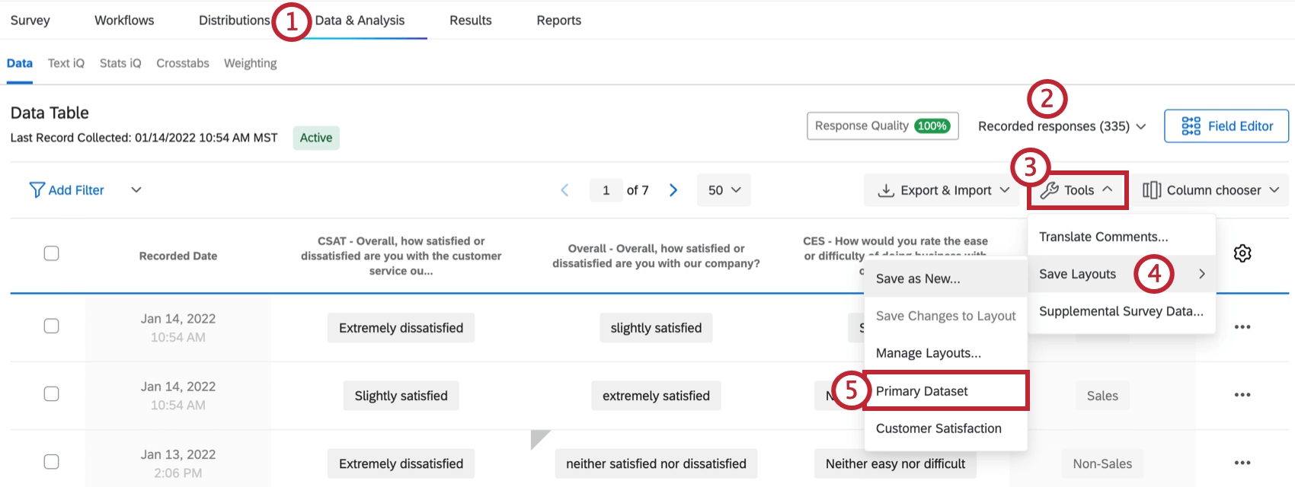This screenshot has height=487, width=1295.
Task: Click the Add Filter funnel icon
Action: (x=37, y=190)
